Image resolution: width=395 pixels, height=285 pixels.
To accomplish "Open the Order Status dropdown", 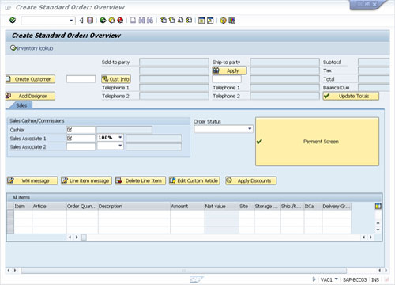I will coord(250,129).
